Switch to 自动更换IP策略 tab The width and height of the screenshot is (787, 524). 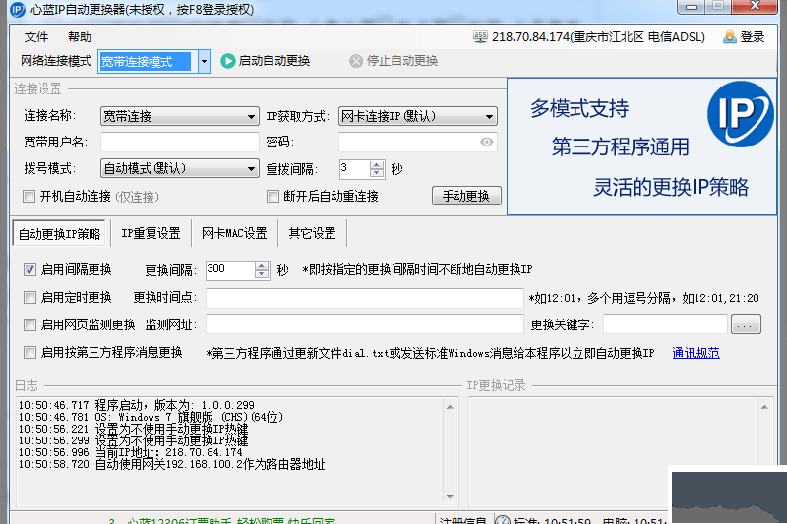tap(59, 234)
